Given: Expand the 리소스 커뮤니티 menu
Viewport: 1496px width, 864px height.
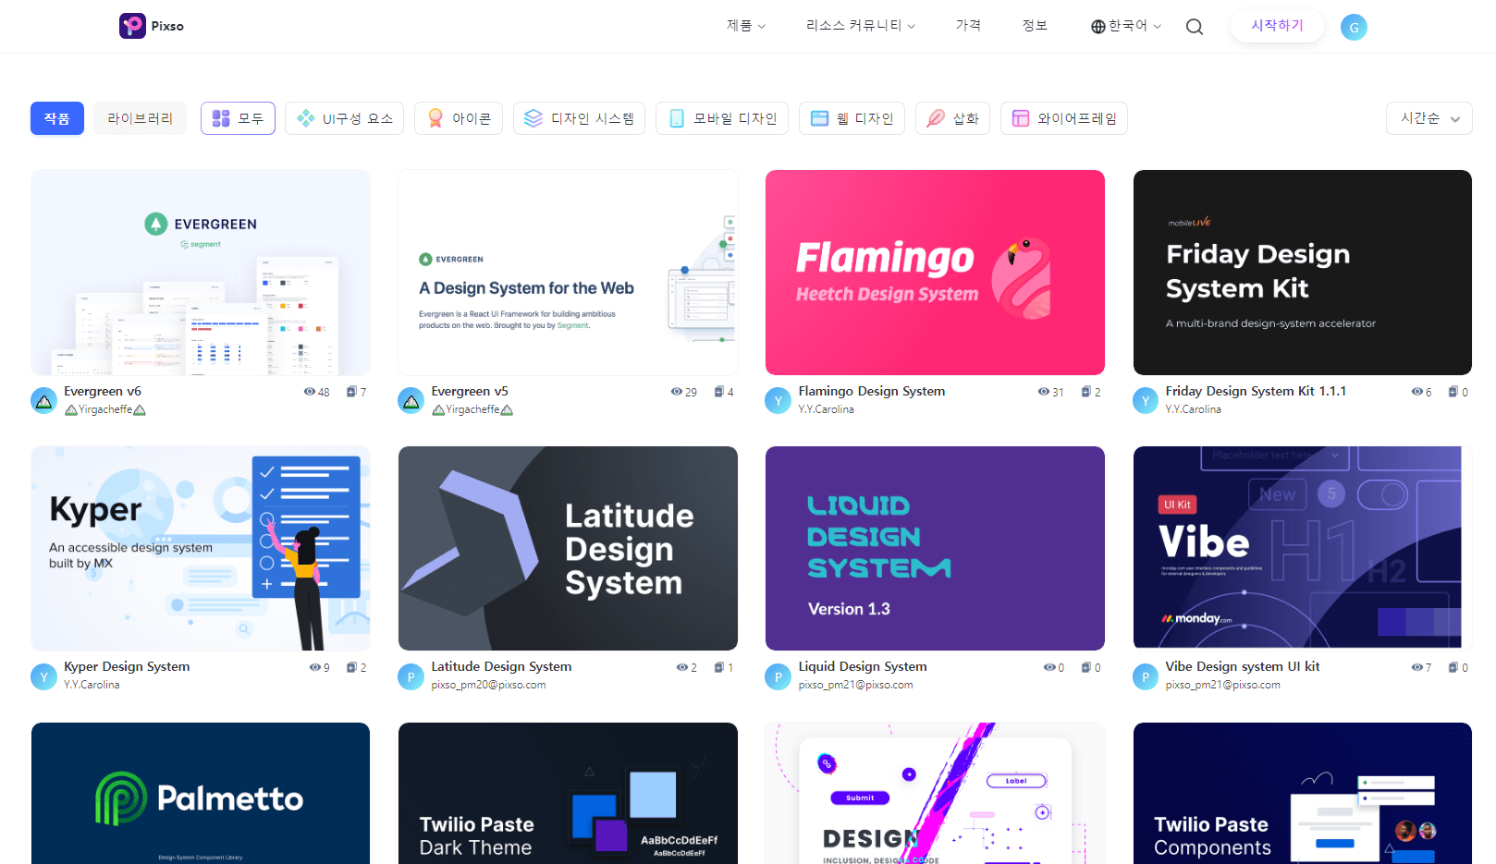Looking at the screenshot, I should 860,26.
